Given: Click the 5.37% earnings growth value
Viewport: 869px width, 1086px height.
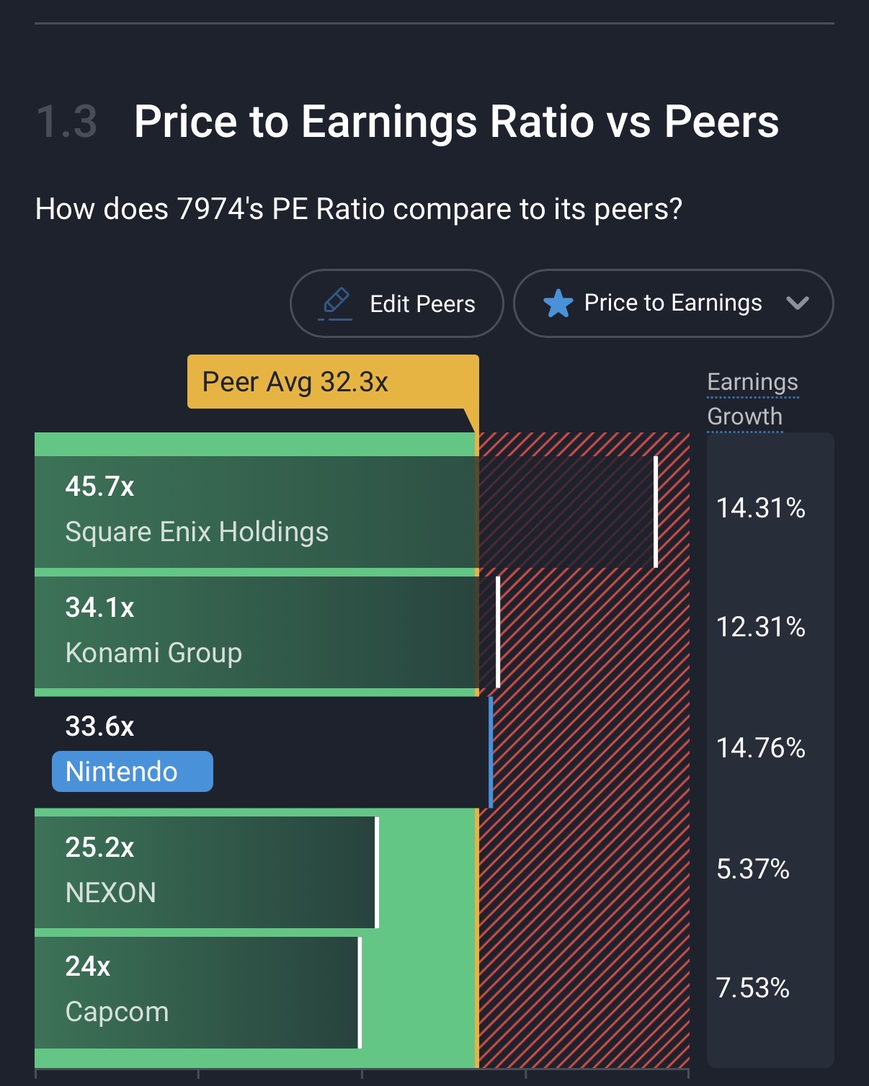Looking at the screenshot, I should [753, 869].
